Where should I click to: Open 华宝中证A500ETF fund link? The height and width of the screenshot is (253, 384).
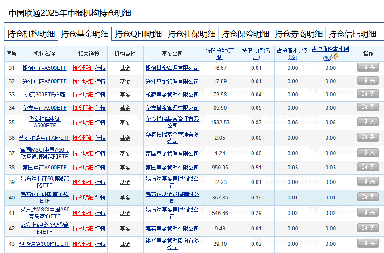point(45,108)
